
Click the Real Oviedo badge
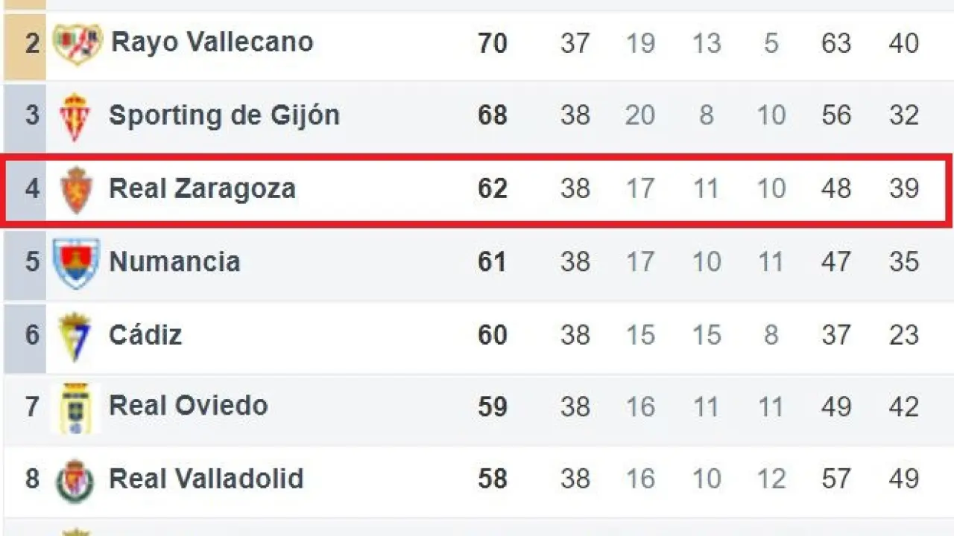(x=76, y=408)
